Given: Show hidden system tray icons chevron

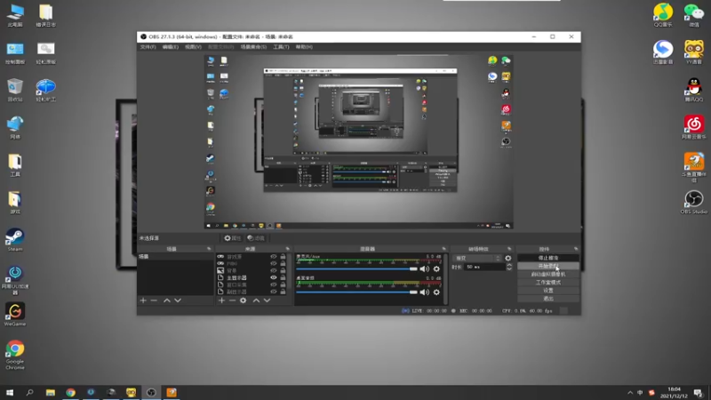Looking at the screenshot, I should point(630,393).
